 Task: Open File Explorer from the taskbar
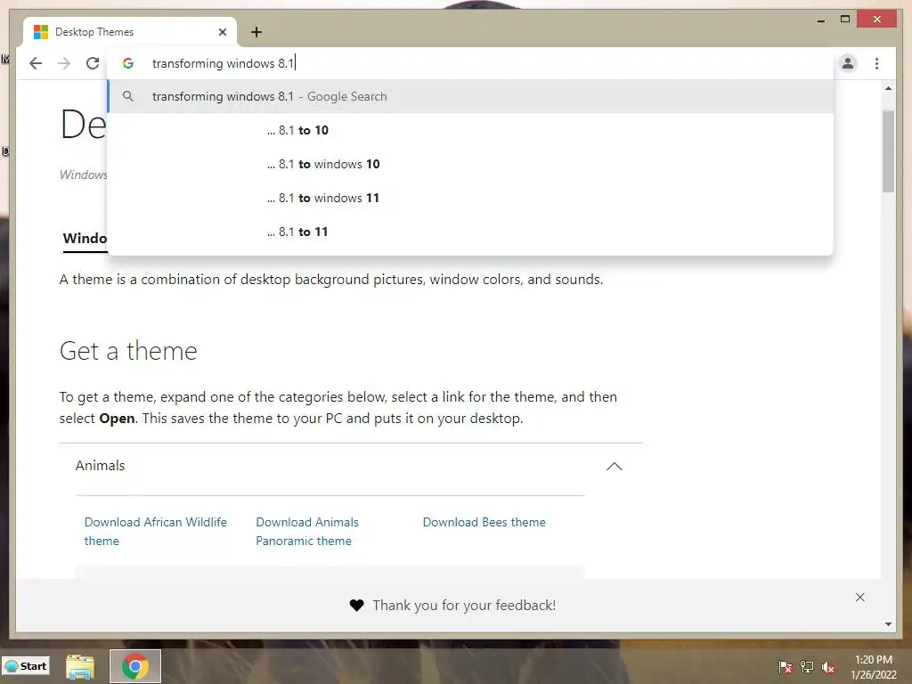79,666
